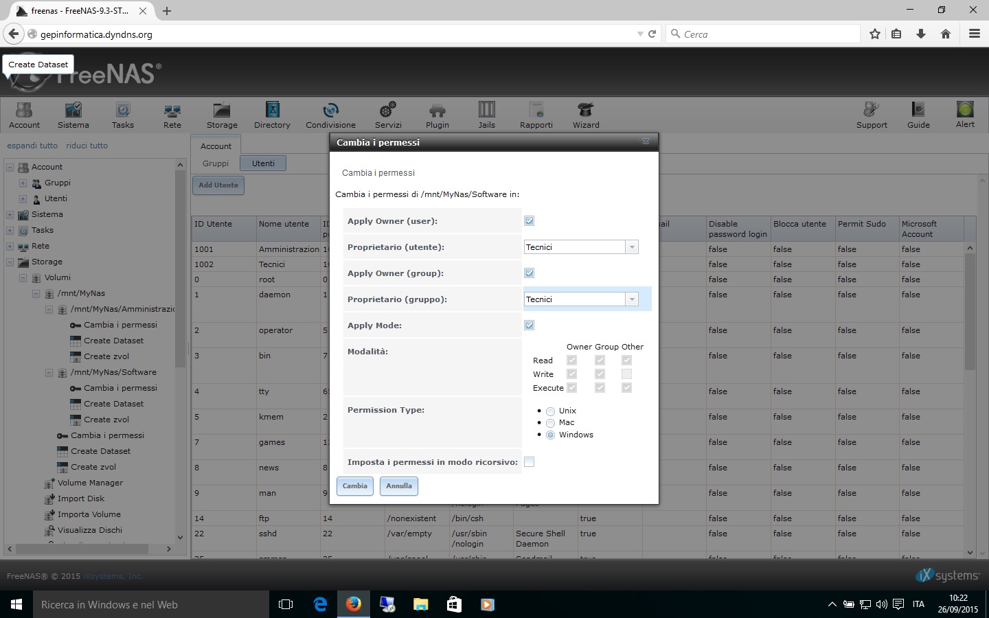Toggle Other Write permission checkbox
989x618 pixels.
pos(626,374)
